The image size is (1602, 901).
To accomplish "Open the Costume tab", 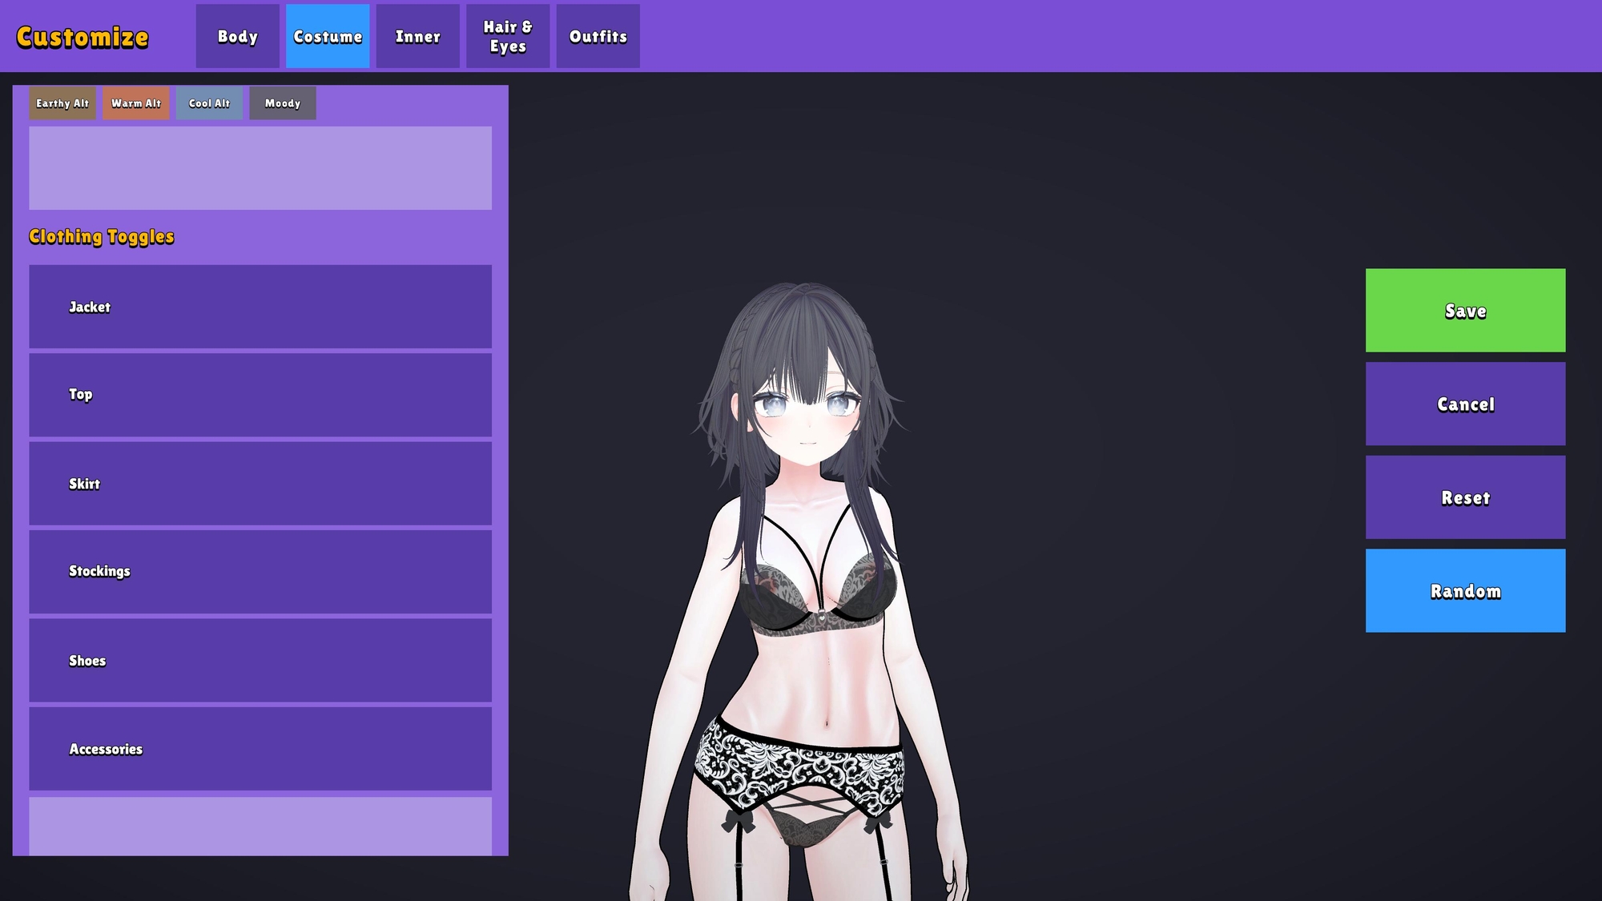I will tap(328, 36).
